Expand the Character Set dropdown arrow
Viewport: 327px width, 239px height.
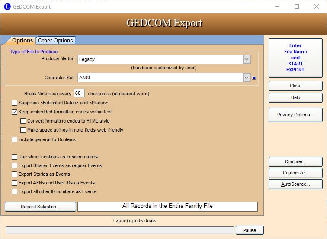(x=247, y=78)
